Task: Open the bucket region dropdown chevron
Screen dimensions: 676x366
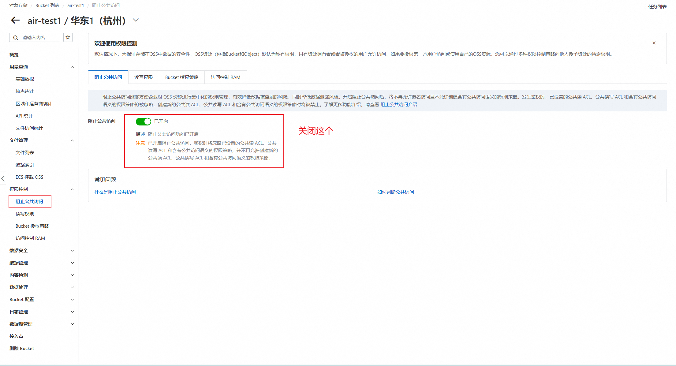Action: [x=136, y=20]
